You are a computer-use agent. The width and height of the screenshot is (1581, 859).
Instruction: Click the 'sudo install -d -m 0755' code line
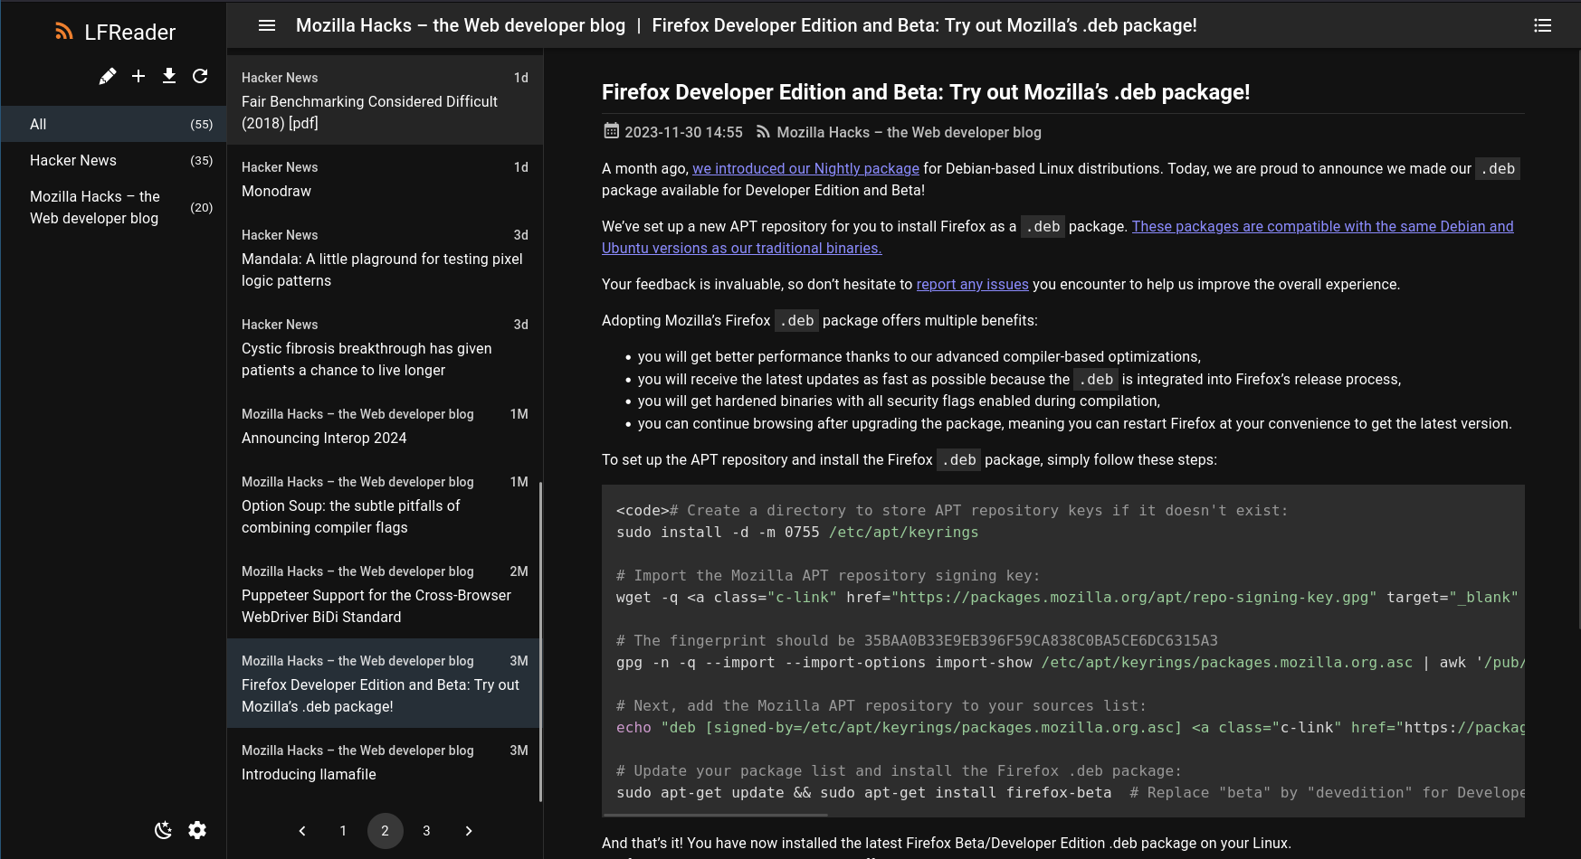797,532
